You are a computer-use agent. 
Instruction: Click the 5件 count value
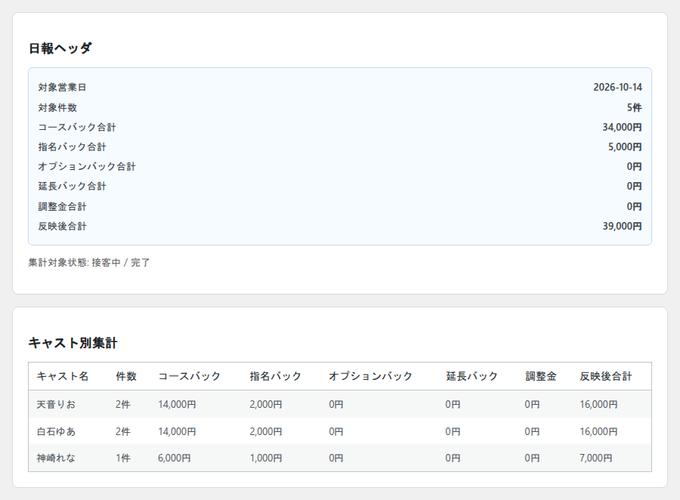pyautogui.click(x=635, y=107)
